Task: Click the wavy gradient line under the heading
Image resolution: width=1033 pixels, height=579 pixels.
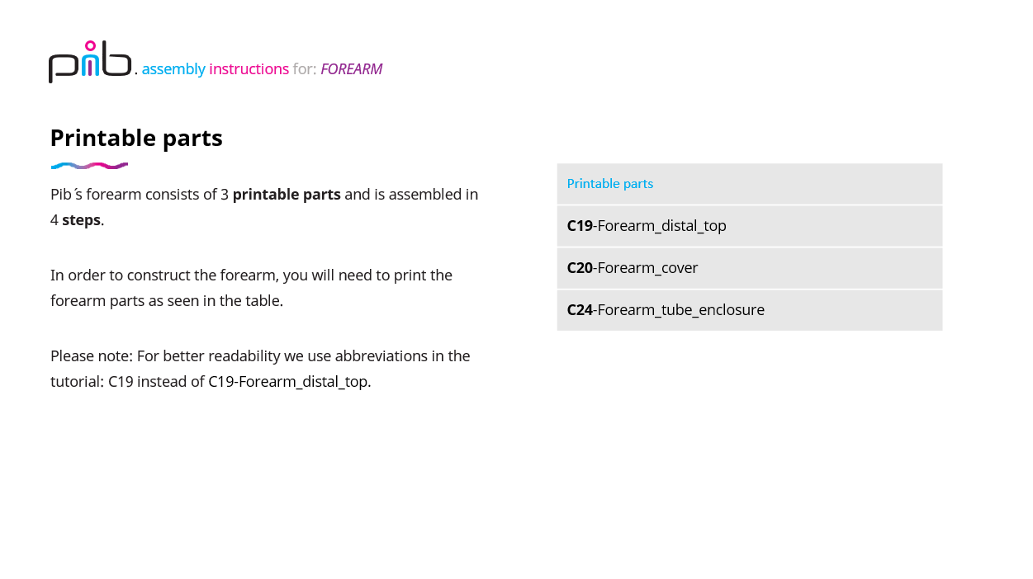Action: coord(89,166)
